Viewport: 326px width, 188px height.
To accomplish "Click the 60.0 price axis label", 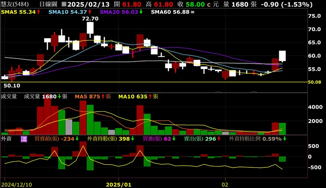I will 315,56.
